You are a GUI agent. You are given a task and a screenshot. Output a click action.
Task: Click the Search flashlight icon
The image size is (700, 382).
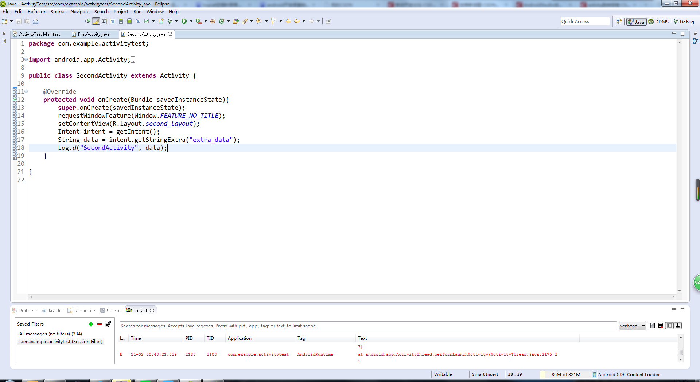(x=245, y=22)
